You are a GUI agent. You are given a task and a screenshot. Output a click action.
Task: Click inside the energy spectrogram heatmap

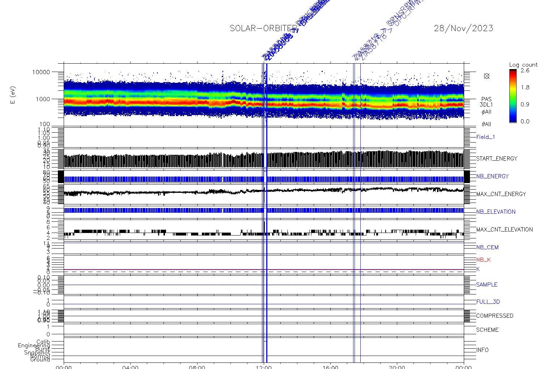pos(264,95)
